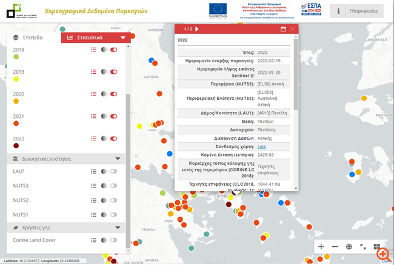This screenshot has height=265, width=394.
Task: Turn off the 2021 fire layer
Action: pyautogui.click(x=113, y=116)
